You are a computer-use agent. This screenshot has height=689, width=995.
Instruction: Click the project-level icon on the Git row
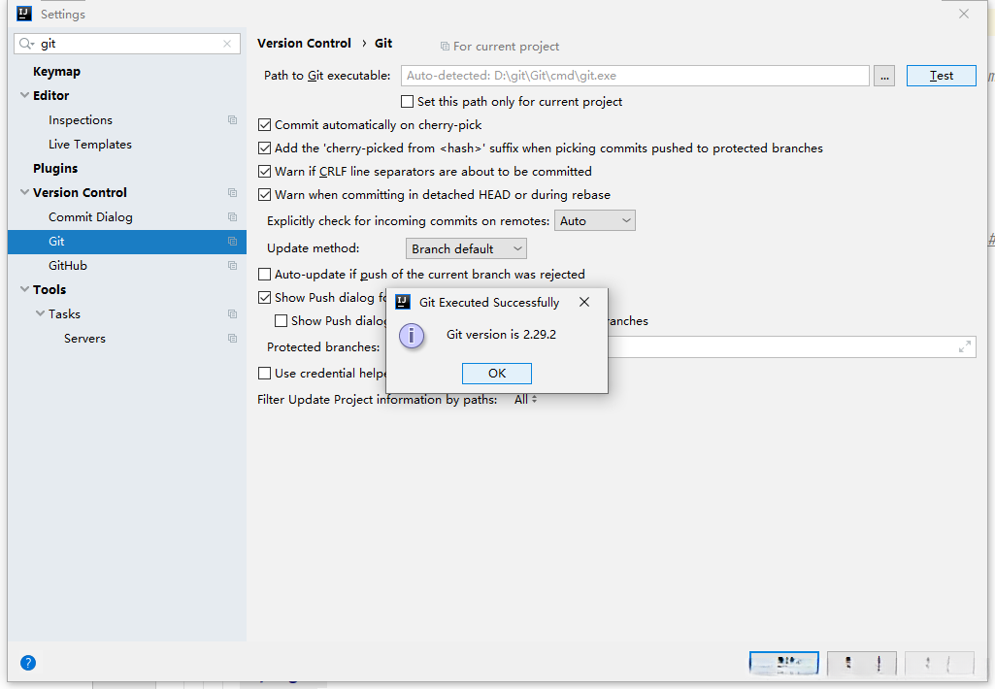coord(232,241)
